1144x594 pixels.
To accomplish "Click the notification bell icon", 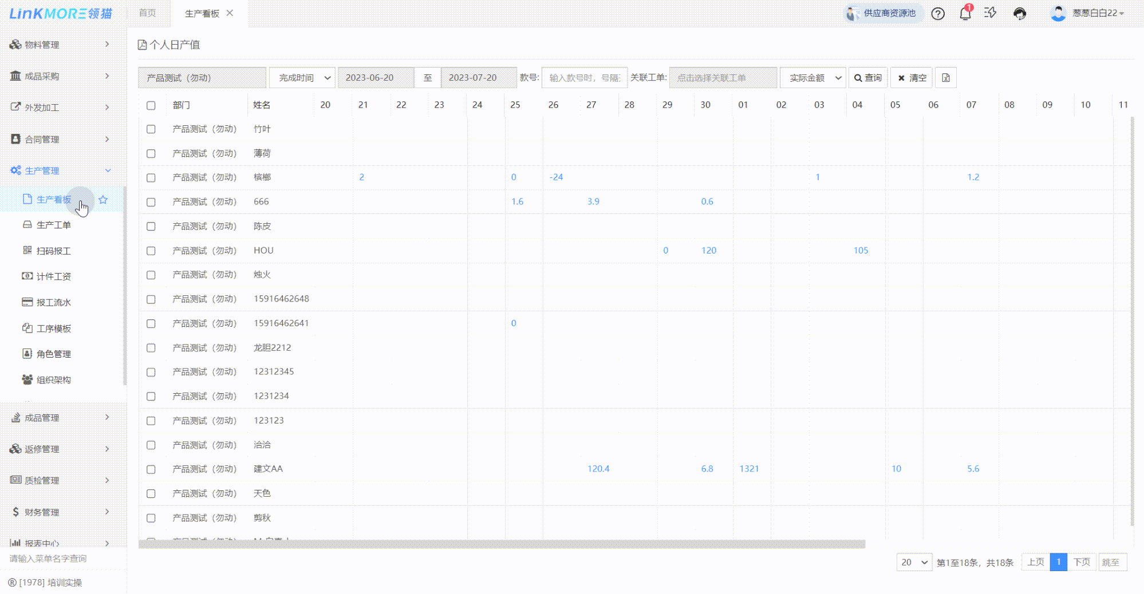I will [965, 13].
